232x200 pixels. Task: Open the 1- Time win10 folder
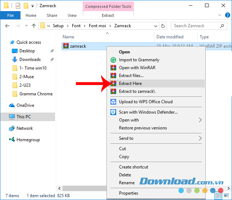tap(33, 68)
